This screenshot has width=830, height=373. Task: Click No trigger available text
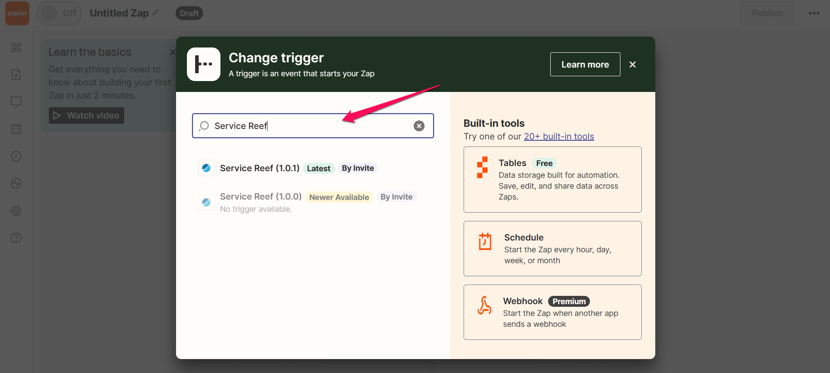[x=256, y=209]
